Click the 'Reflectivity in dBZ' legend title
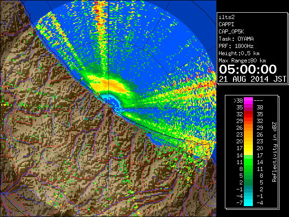This screenshot has width=289, height=217. [x=275, y=152]
